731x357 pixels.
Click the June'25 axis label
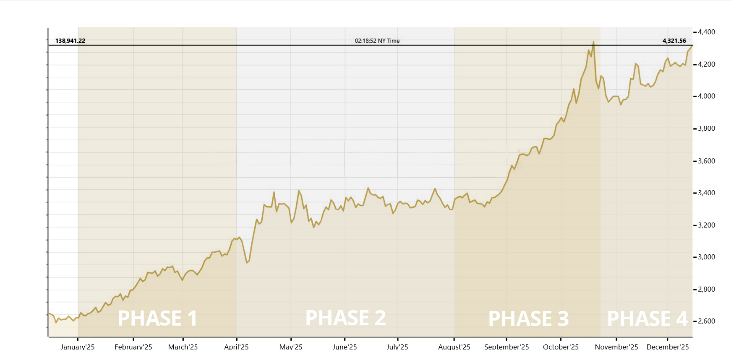(345, 347)
